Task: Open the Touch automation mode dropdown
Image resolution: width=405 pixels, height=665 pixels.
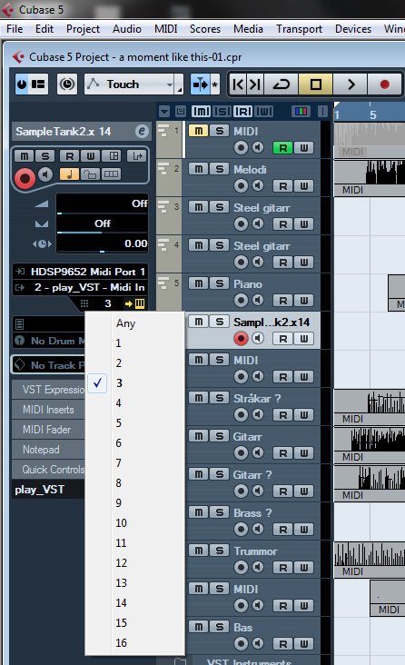Action: click(x=133, y=84)
